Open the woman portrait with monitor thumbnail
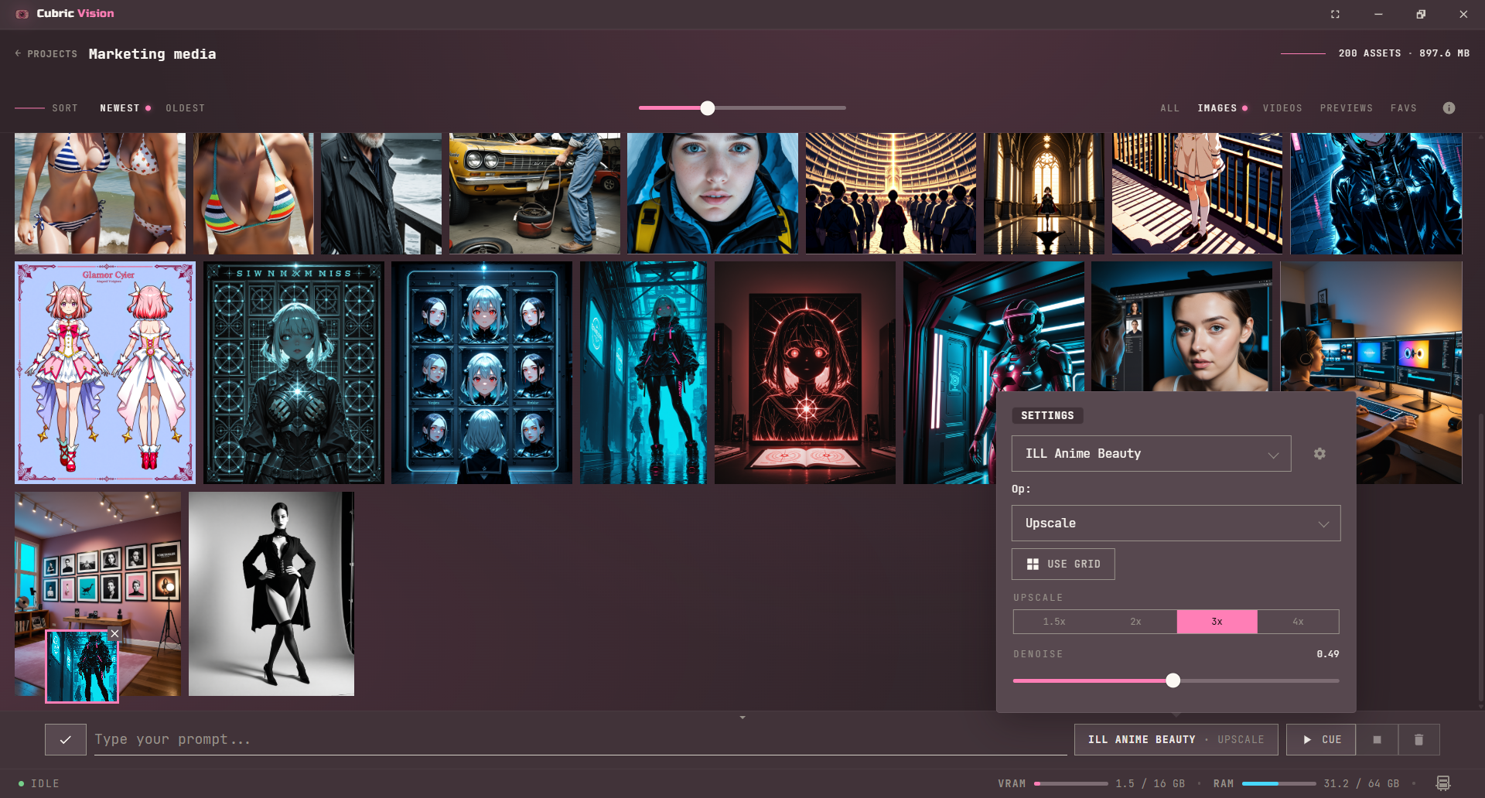Viewport: 1485px width, 798px height. (x=1182, y=326)
